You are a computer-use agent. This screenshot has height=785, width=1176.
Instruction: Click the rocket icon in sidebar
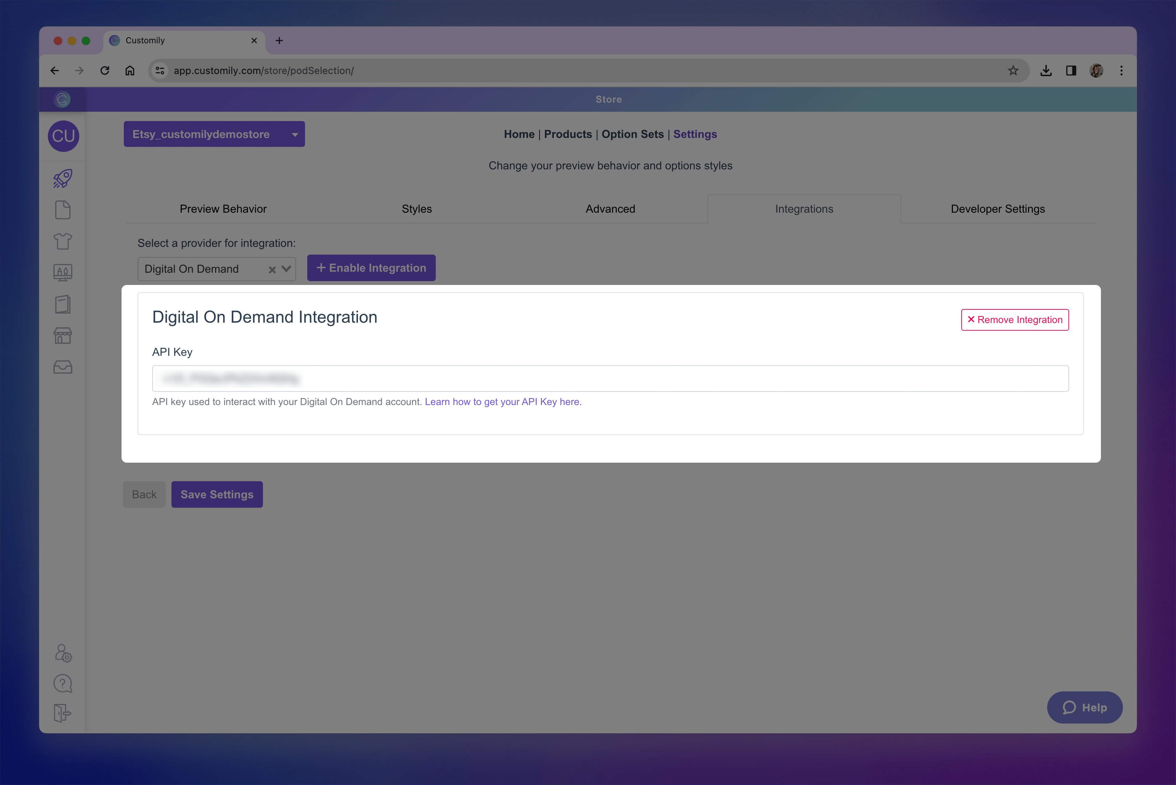(x=63, y=179)
